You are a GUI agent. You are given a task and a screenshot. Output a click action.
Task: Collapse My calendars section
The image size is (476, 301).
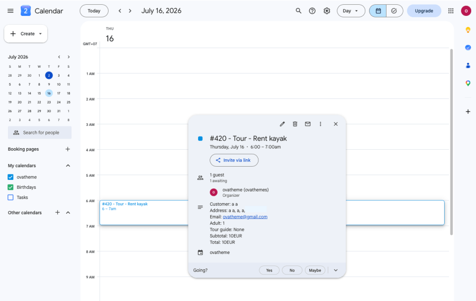[x=68, y=166]
